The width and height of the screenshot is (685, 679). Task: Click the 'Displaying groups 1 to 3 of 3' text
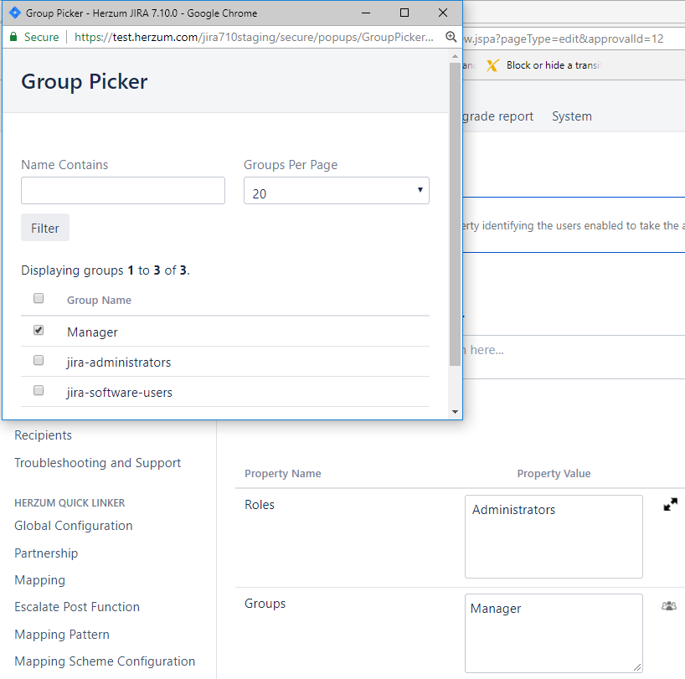coord(106,270)
